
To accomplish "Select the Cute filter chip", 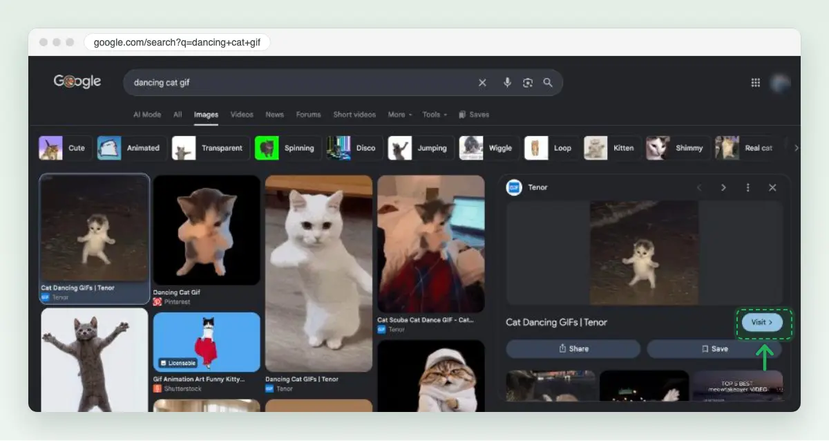I will (x=66, y=148).
